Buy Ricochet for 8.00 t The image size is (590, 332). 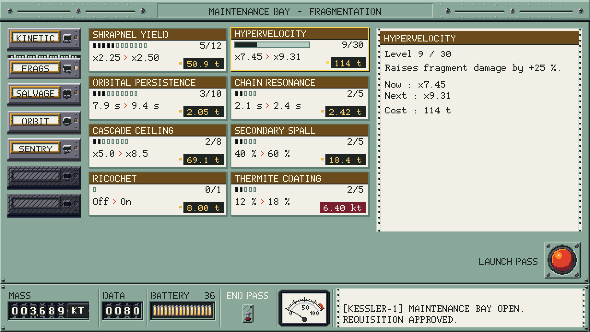[x=203, y=208]
